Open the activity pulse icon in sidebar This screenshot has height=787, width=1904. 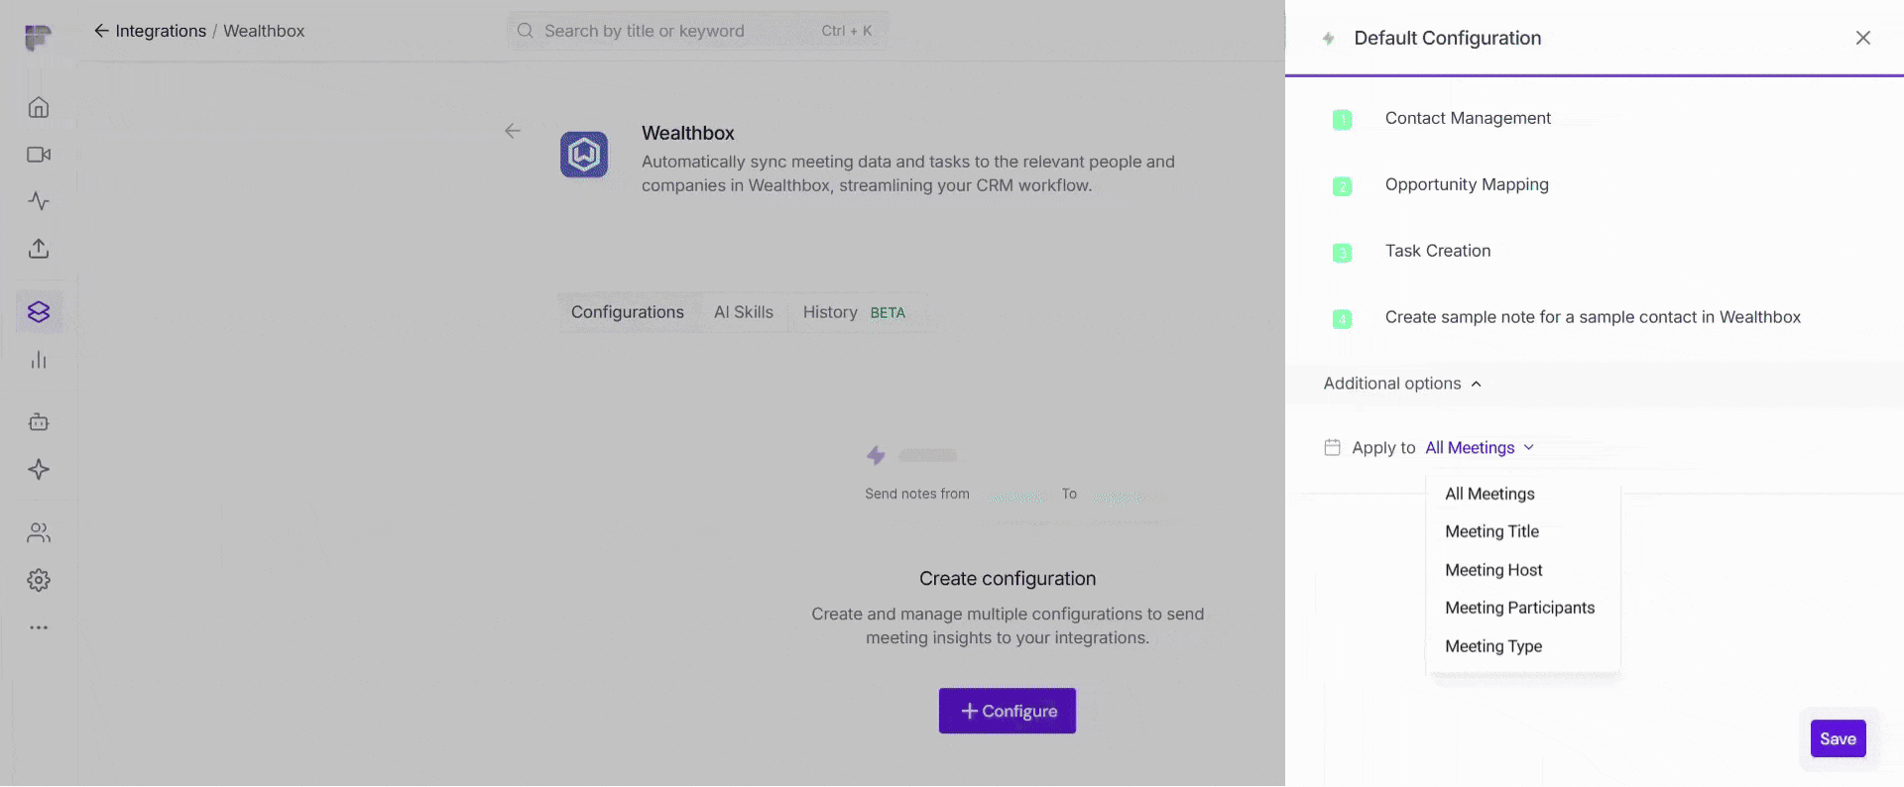39,201
